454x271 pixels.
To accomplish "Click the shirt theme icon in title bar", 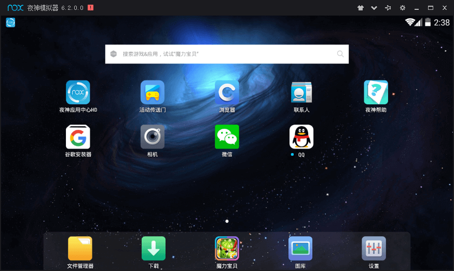I will (361, 8).
